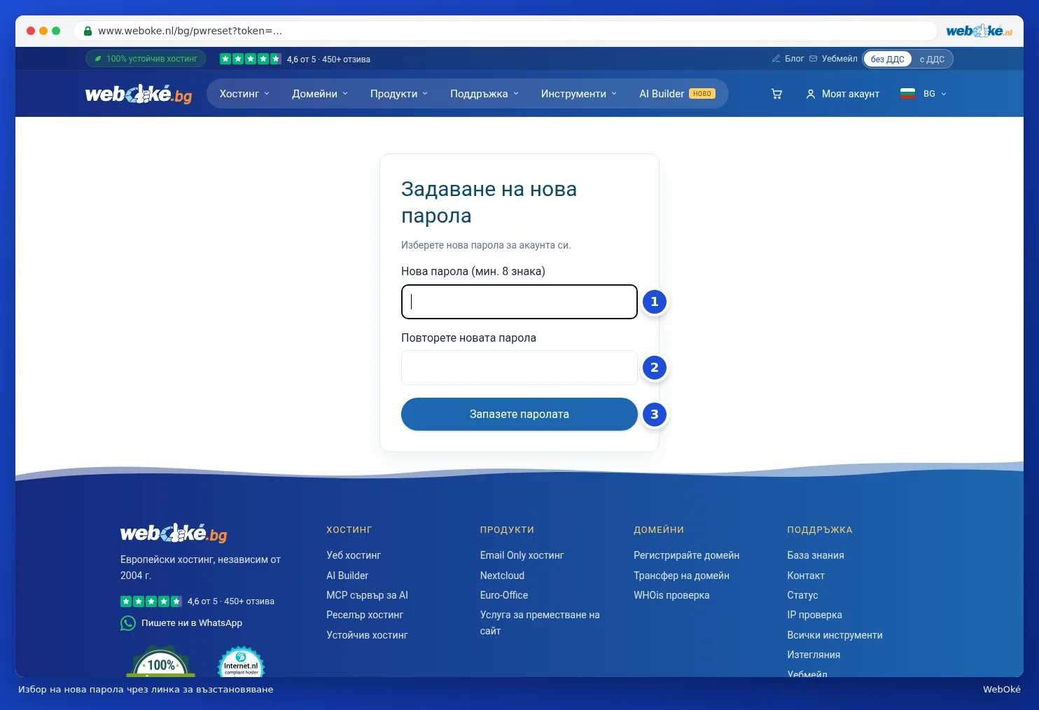
Task: Expand the Продукти menu
Action: tap(399, 94)
